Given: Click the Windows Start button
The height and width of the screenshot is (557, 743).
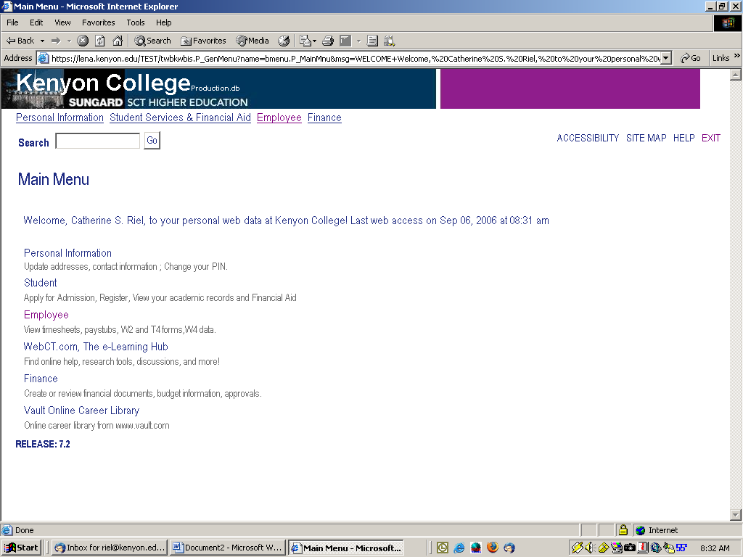Looking at the screenshot, I should pyautogui.click(x=21, y=548).
